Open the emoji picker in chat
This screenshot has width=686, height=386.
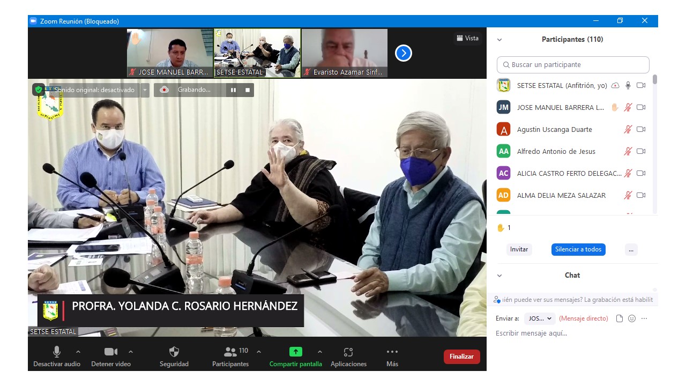click(632, 318)
